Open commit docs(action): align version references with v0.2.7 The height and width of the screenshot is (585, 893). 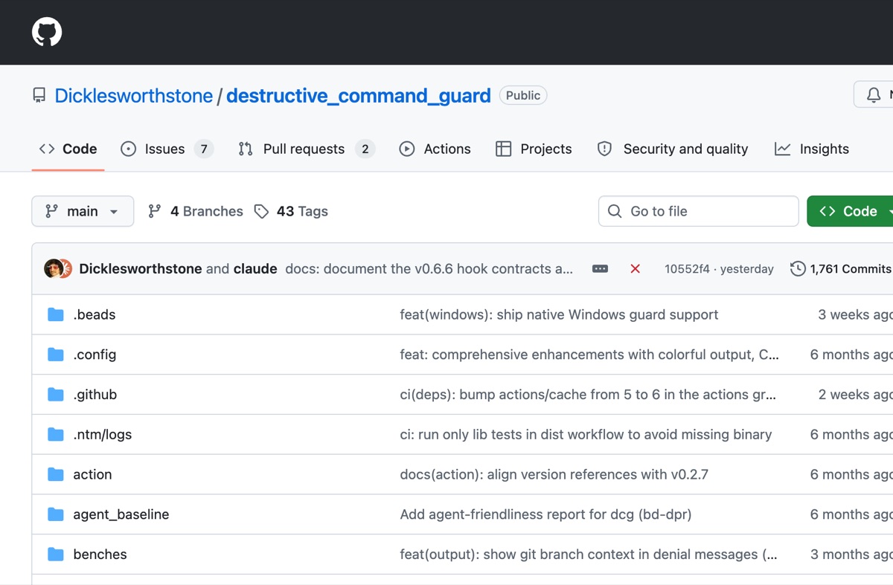554,474
